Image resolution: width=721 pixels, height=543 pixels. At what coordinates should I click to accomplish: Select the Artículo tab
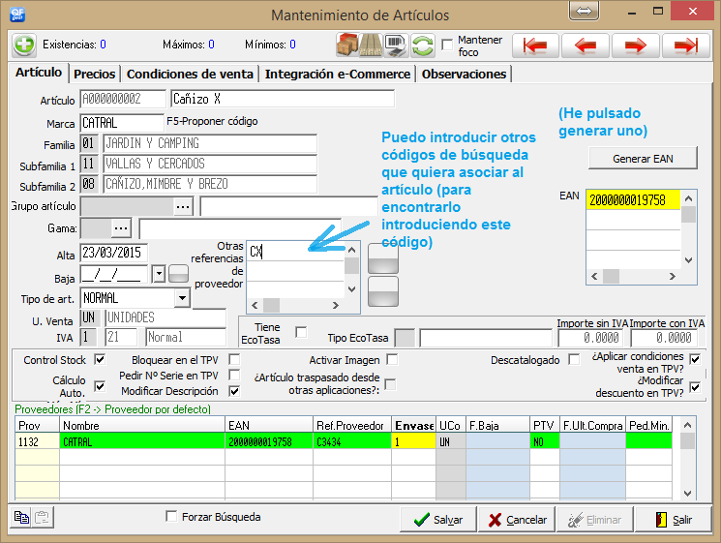tap(39, 73)
